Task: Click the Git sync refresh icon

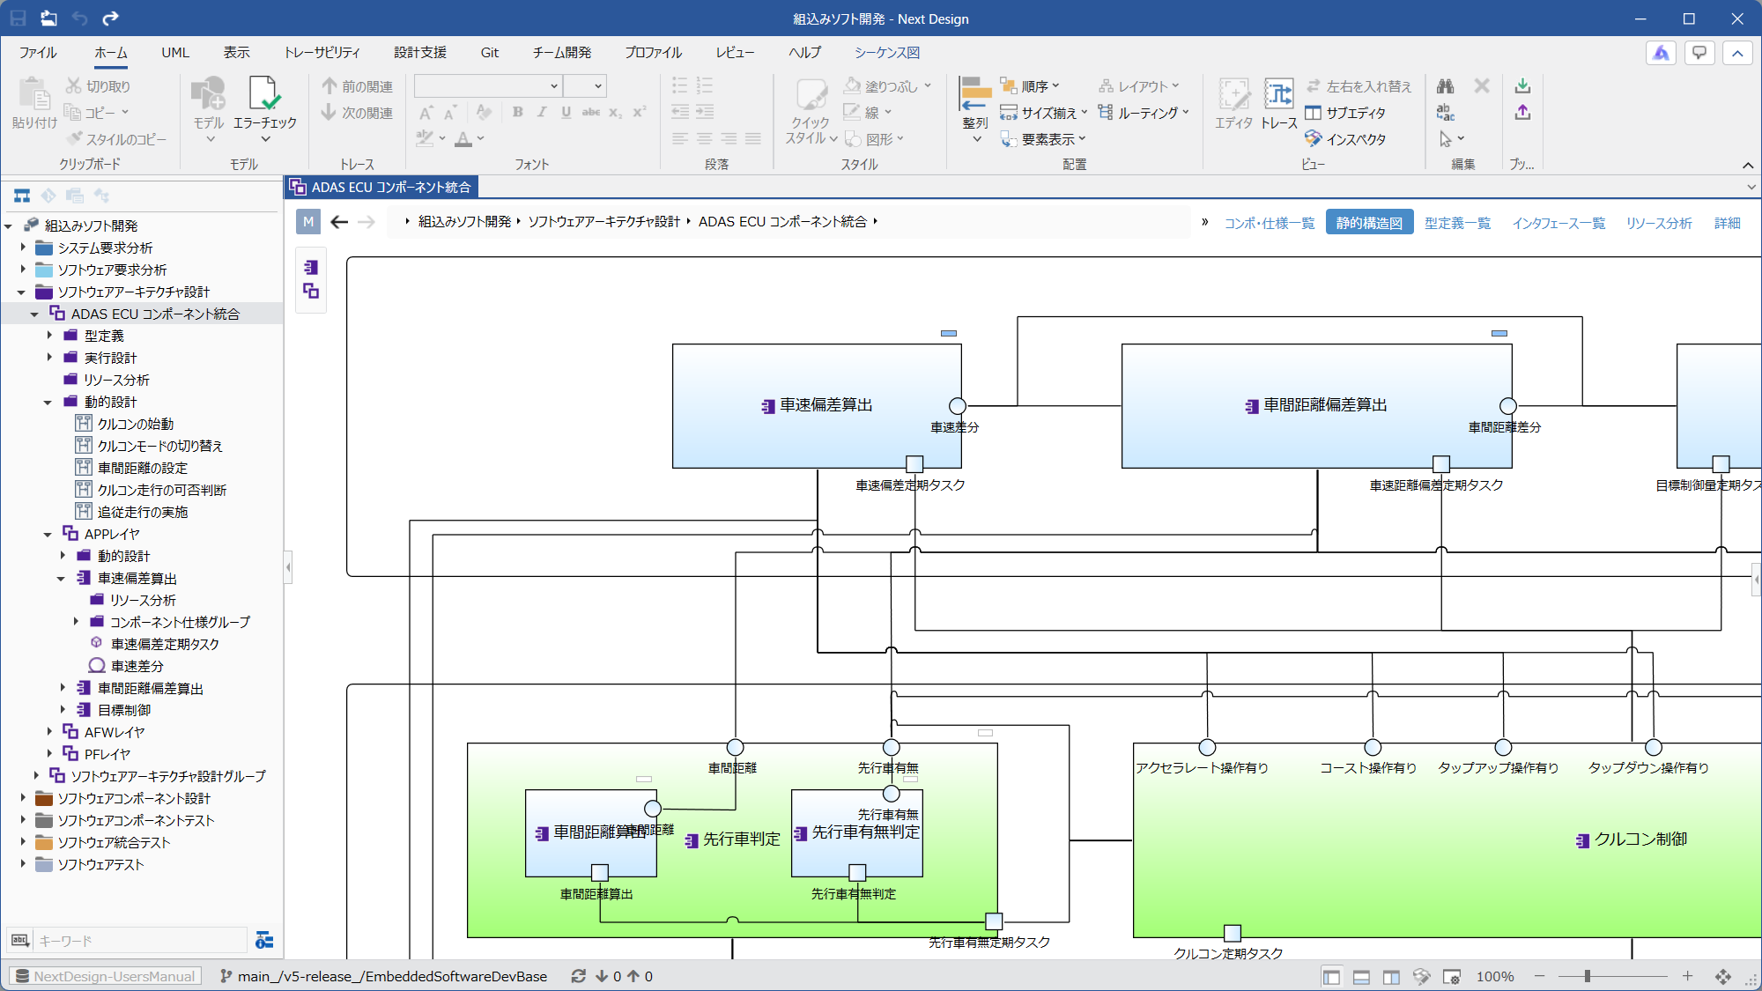Action: pos(578,976)
